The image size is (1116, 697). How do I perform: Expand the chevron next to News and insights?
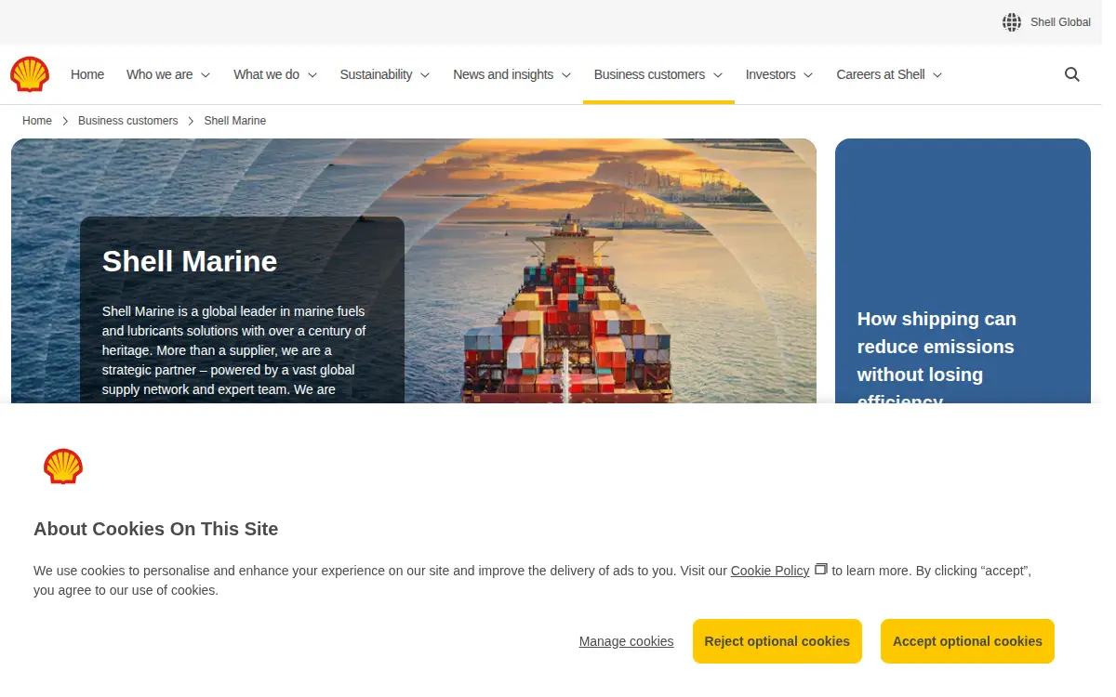[x=566, y=75]
